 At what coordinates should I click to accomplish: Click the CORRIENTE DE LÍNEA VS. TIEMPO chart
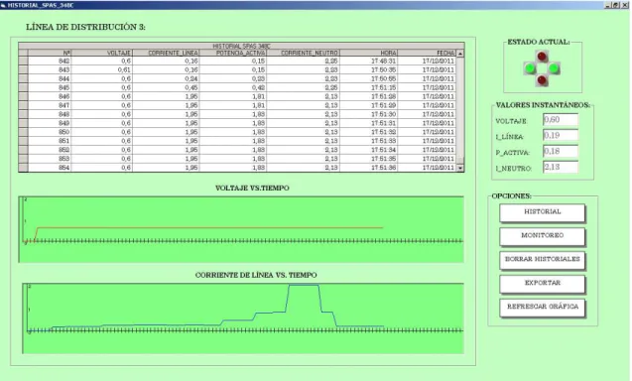pos(243,318)
